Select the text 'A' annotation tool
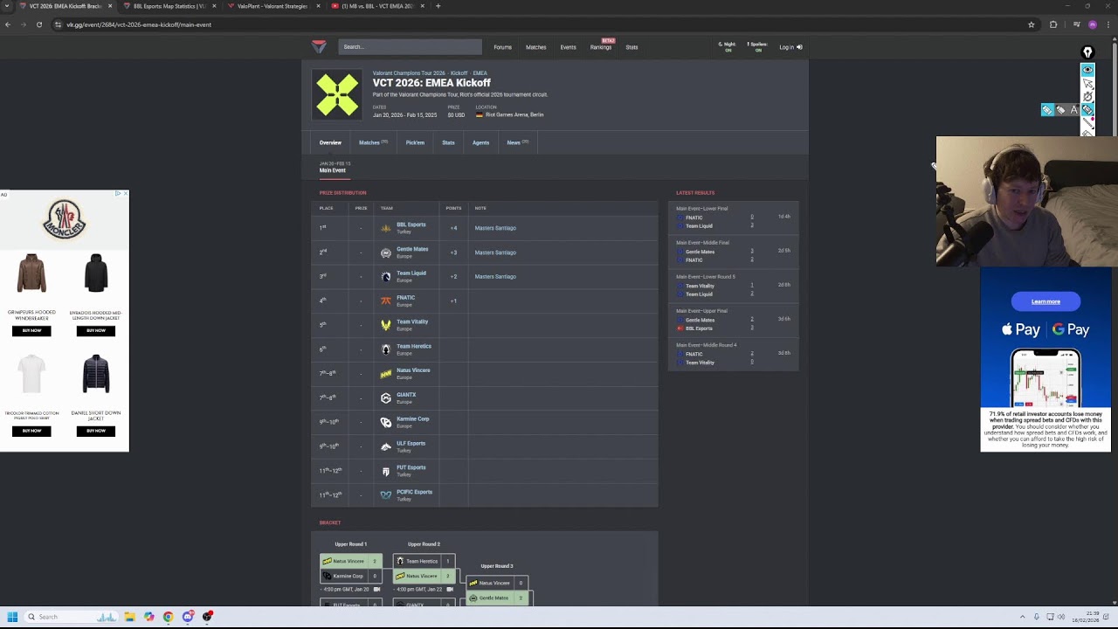Viewport: 1118px width, 629px height. 1074,109
